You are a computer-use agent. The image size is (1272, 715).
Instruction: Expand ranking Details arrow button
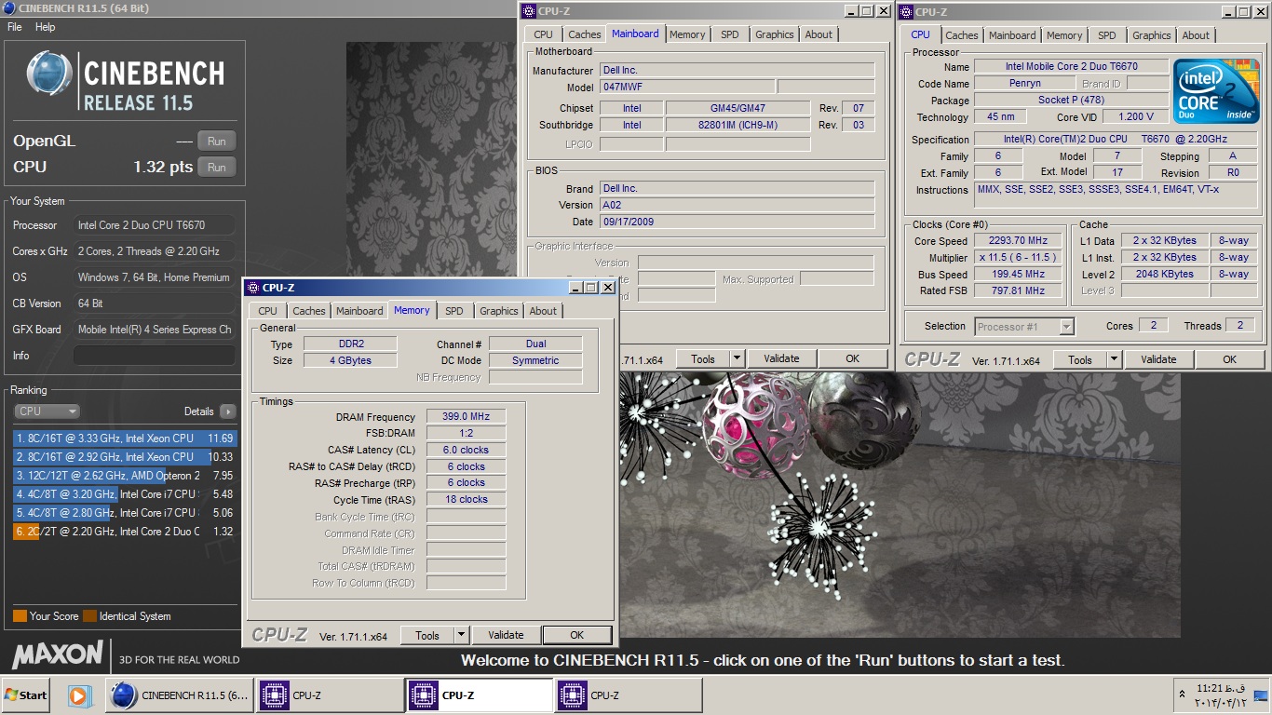tap(228, 411)
